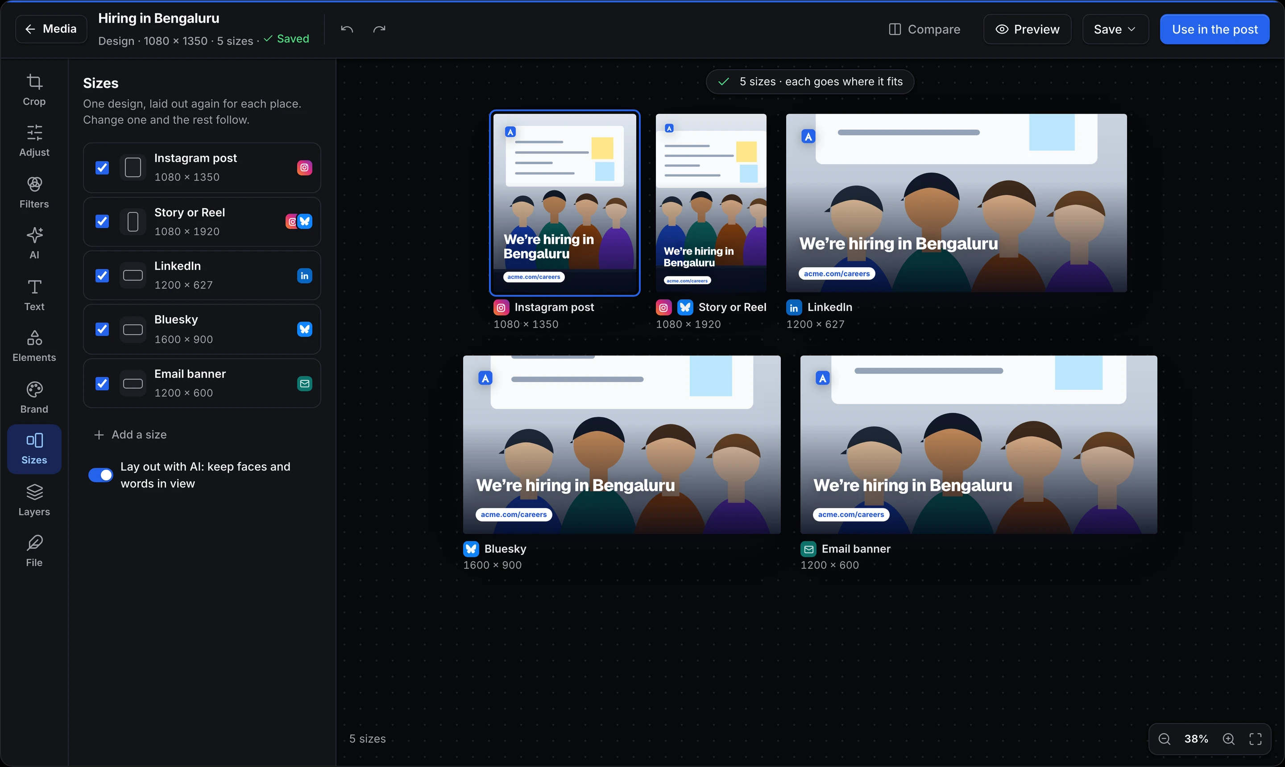Expand the Save dropdown
Viewport: 1285px width, 767px height.
point(1115,29)
